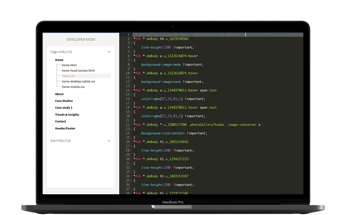Image resolution: width=344 pixels, height=215 pixels.
Task: Click h1.u_1883153357 selector on line 34
Action: click(x=174, y=176)
